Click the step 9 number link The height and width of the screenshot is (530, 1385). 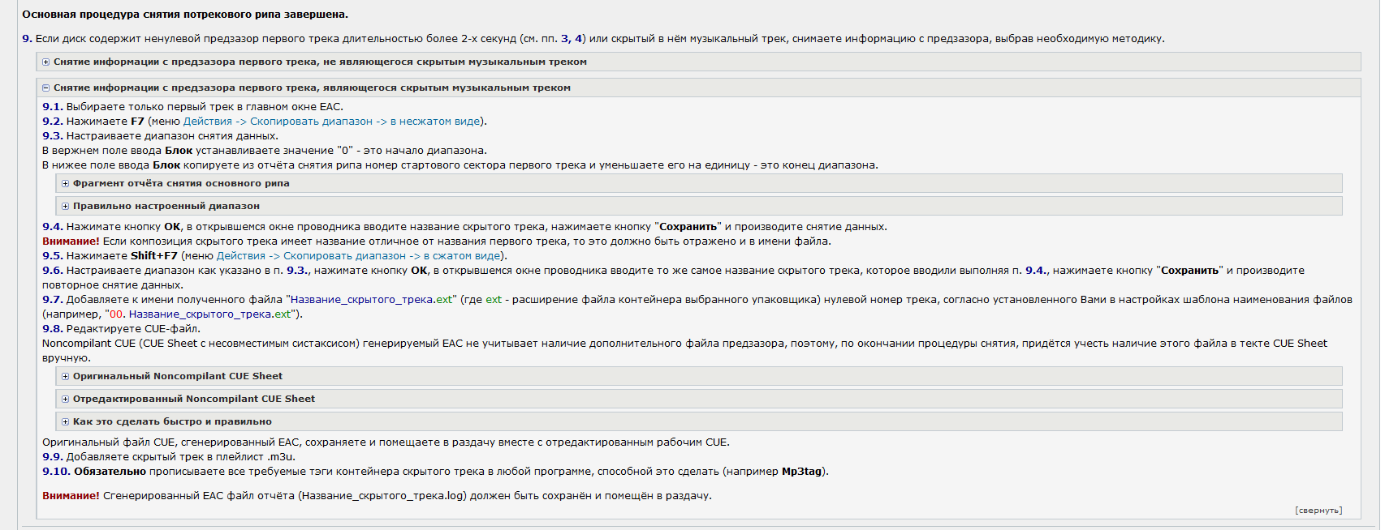tap(27, 38)
